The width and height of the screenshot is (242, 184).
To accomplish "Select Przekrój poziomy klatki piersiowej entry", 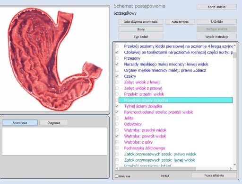I will (178, 46).
